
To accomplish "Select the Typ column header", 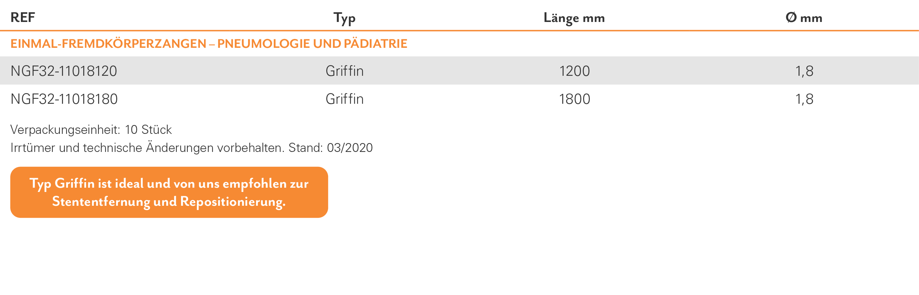I will 344,18.
